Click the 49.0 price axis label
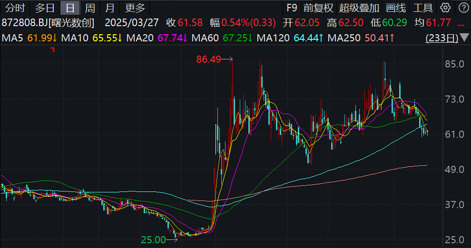This screenshot has width=471, height=248. (x=454, y=170)
